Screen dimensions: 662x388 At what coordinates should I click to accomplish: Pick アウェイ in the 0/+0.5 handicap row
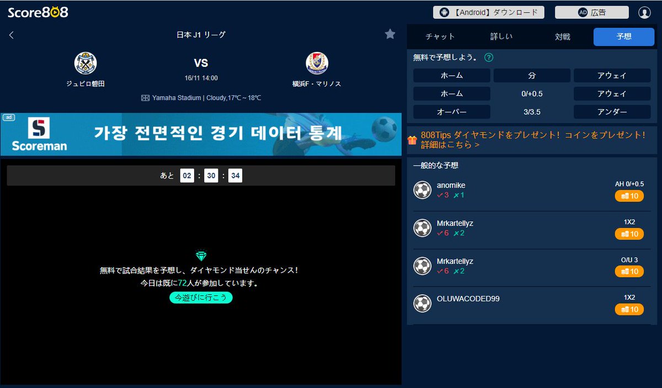pos(612,94)
